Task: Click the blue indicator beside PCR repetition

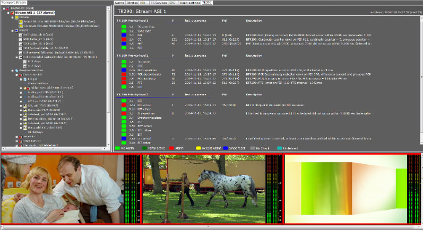Action: (x=124, y=69)
